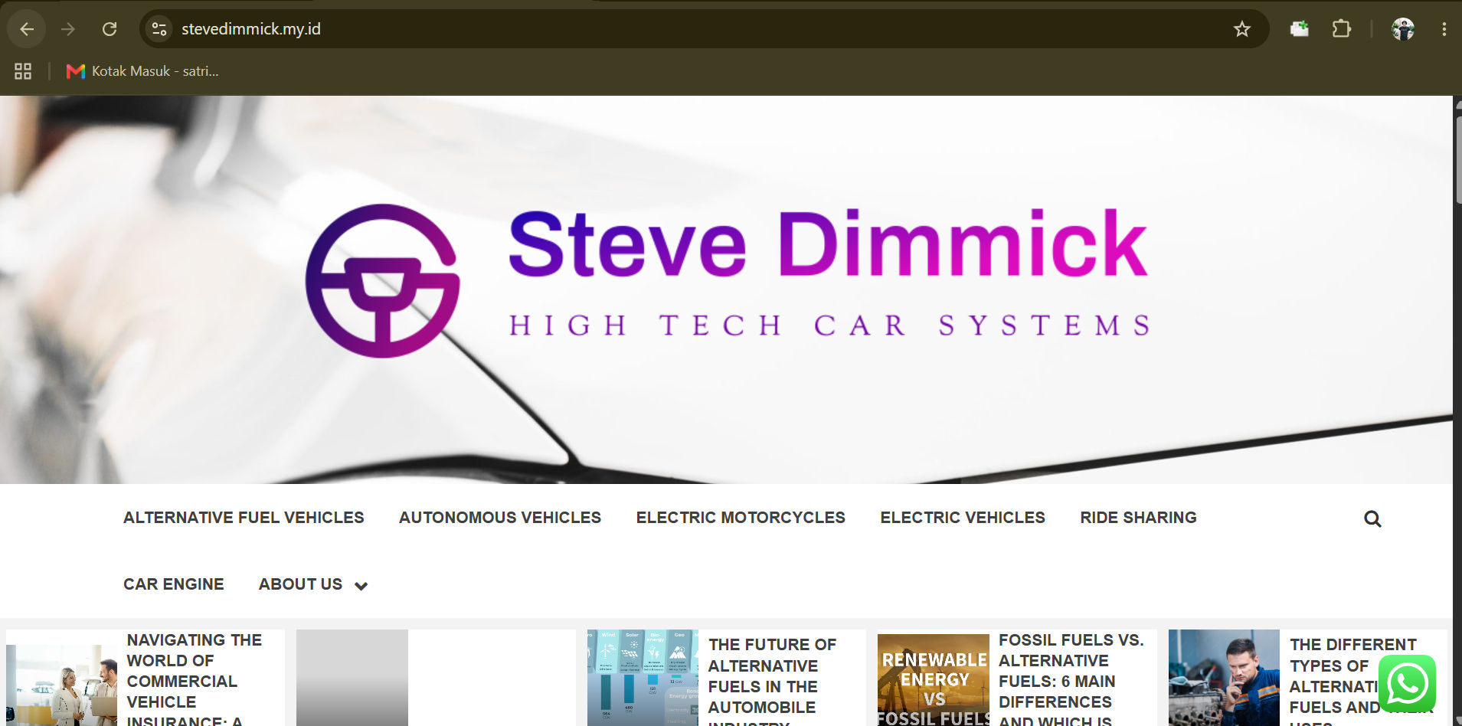Click the browser forward arrow

[x=68, y=29]
